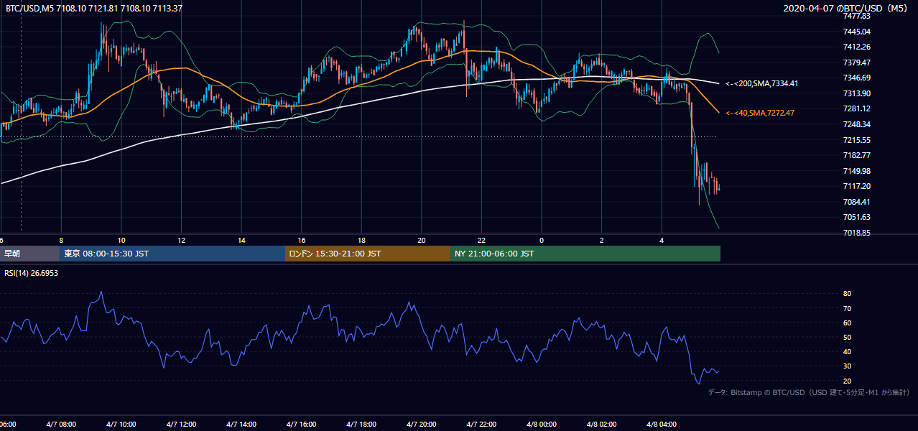
Task: Click RSI axis level 20
Action: point(847,381)
